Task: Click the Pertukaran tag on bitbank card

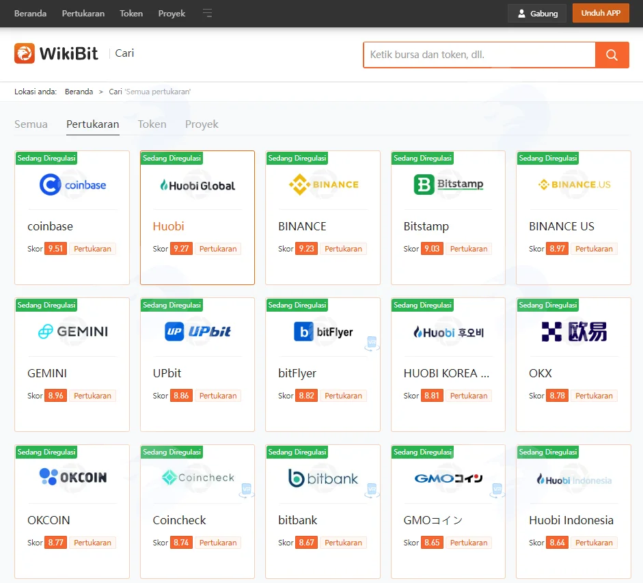Action: [343, 543]
